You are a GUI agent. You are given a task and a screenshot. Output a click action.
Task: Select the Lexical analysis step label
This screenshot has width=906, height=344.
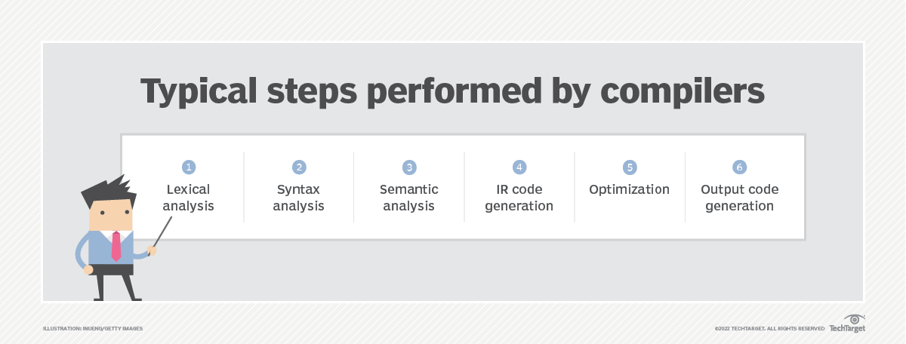[189, 197]
